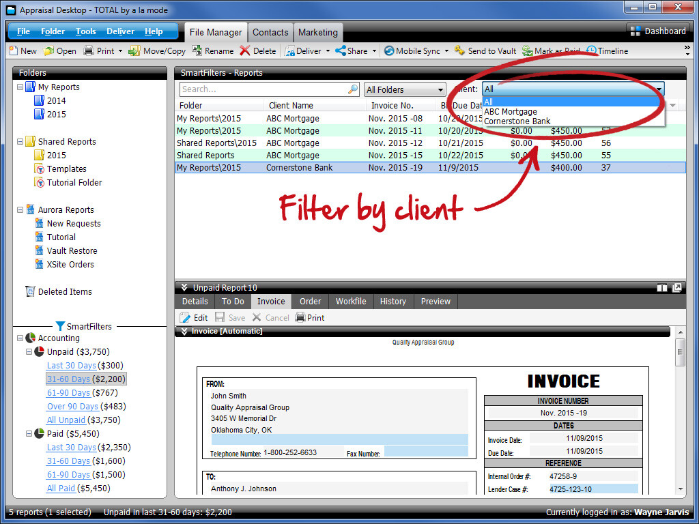Open the Folder menu

tap(53, 31)
